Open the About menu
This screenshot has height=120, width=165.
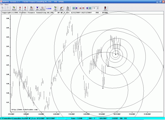6,4
